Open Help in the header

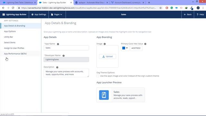click(x=200, y=15)
